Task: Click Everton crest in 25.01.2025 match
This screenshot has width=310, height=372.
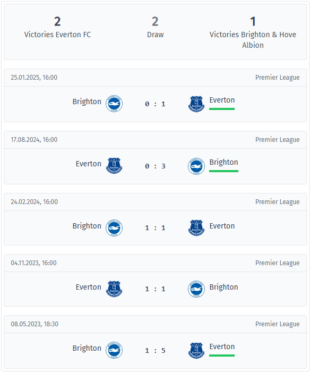Action: pos(196,104)
